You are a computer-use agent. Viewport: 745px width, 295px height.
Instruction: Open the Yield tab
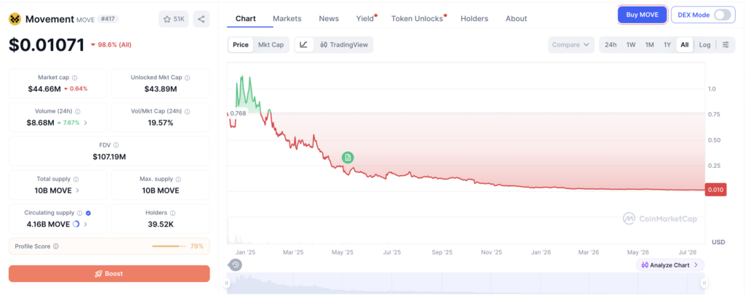pos(365,18)
